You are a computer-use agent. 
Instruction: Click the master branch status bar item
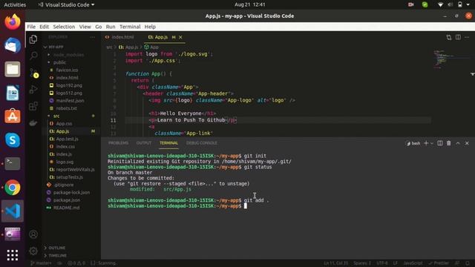click(x=42, y=263)
